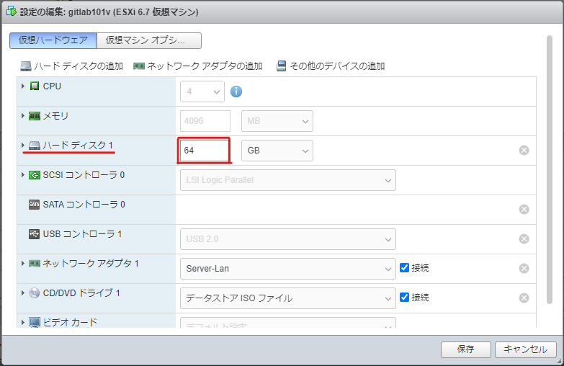Click the hard disk add icon
This screenshot has height=366, width=564.
[26, 66]
